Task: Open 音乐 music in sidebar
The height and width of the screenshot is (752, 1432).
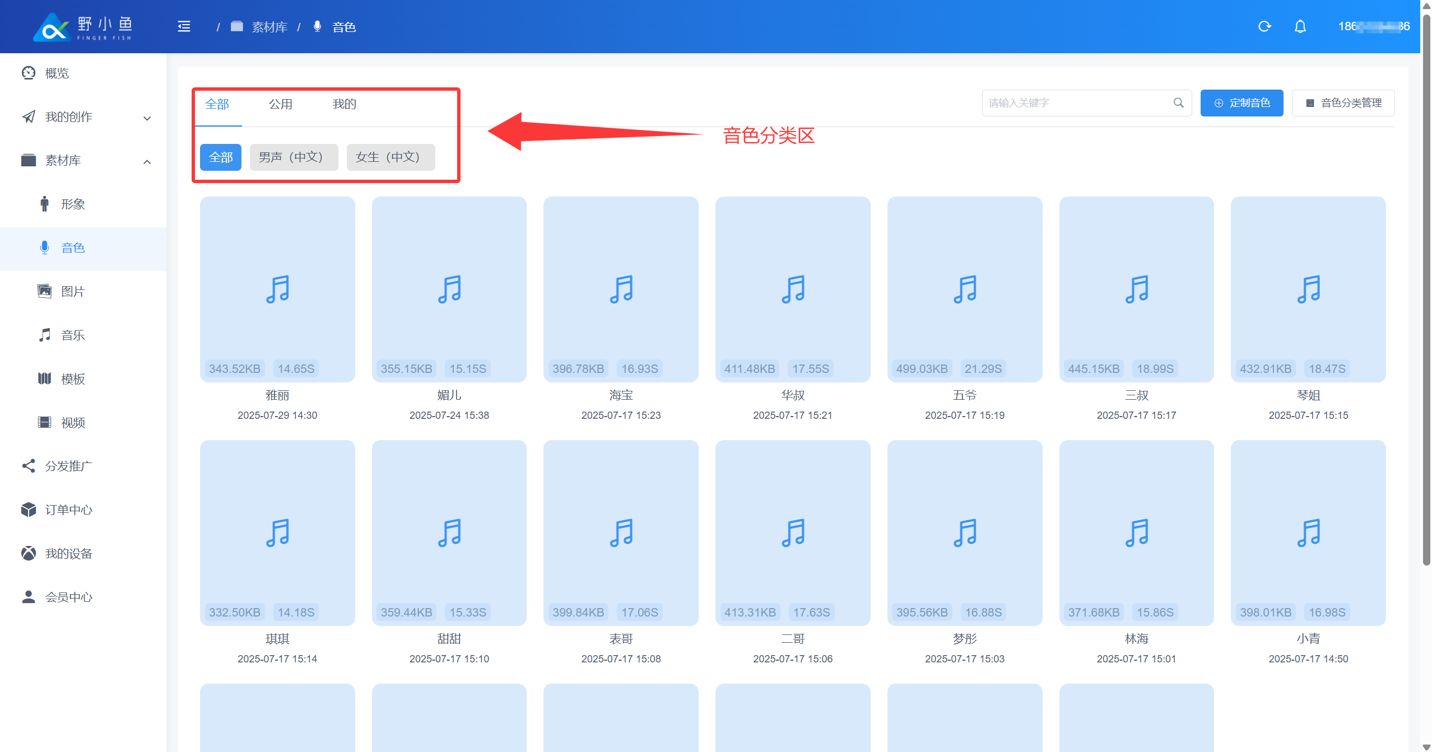Action: [73, 335]
